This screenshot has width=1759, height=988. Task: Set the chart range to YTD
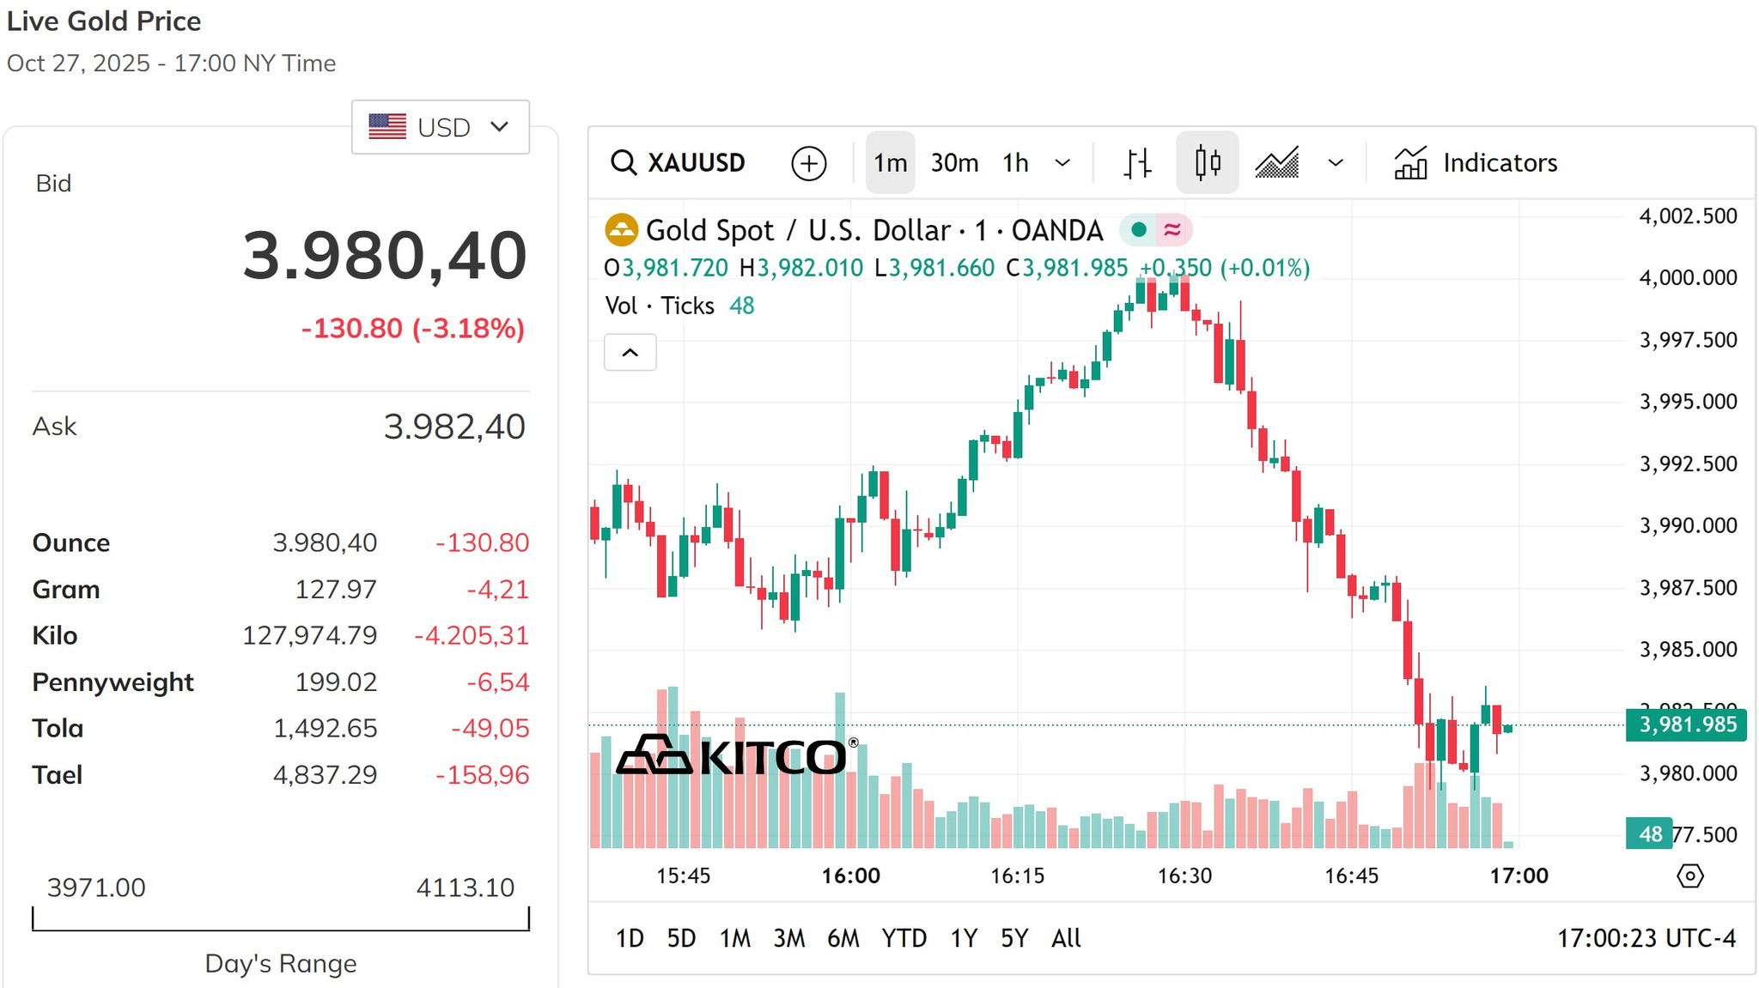click(x=904, y=938)
